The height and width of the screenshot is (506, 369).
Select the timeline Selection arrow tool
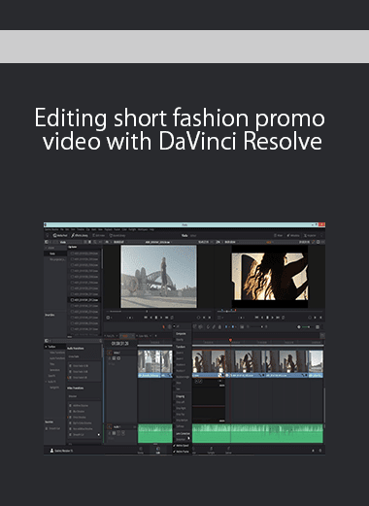pos(163,327)
